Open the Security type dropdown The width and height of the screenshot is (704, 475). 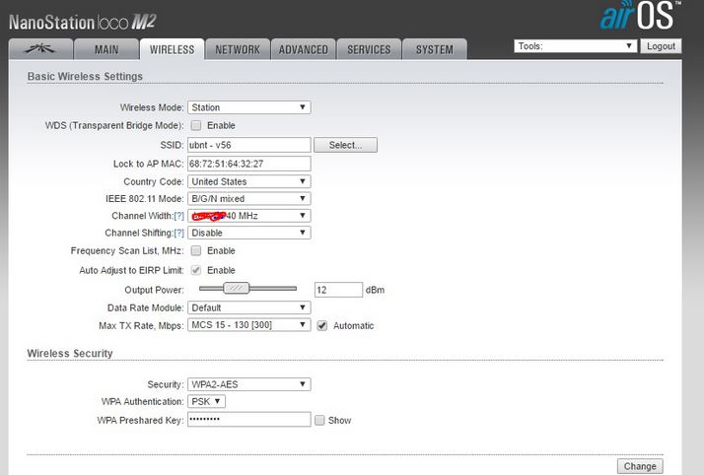pyautogui.click(x=249, y=384)
